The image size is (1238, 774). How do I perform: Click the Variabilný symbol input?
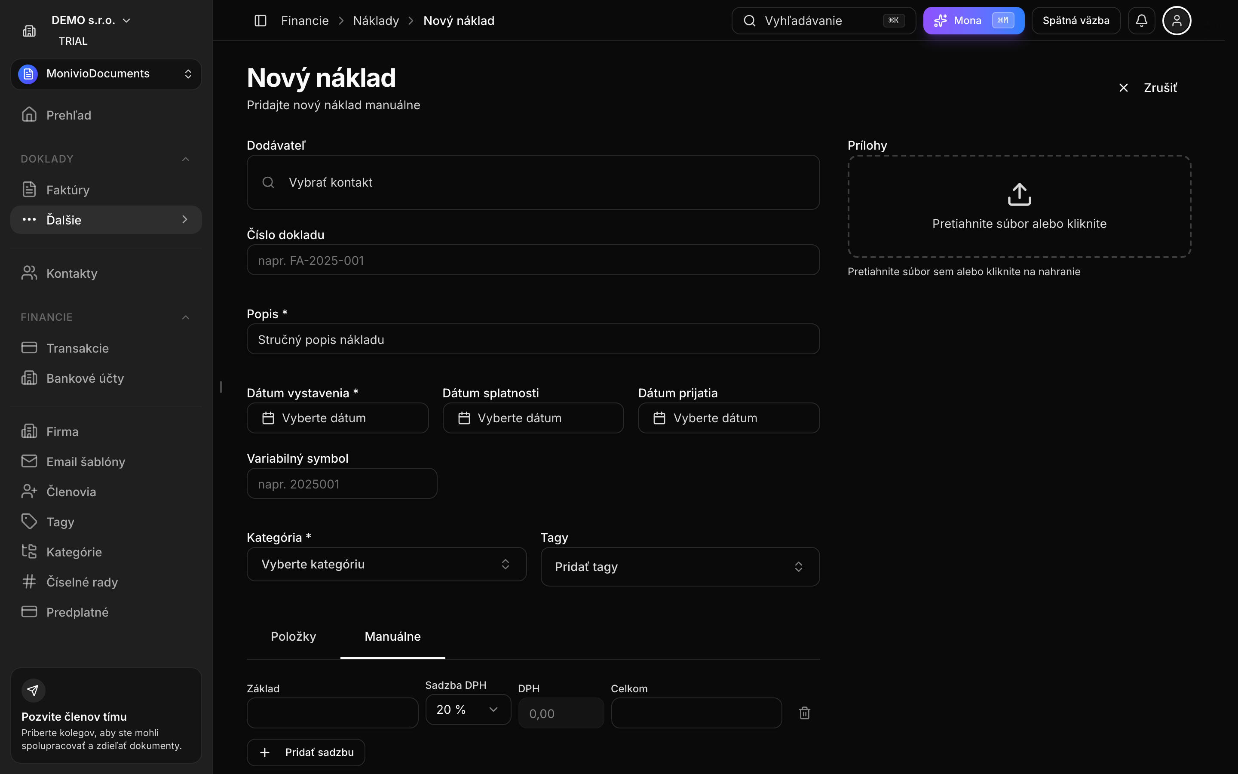[342, 483]
